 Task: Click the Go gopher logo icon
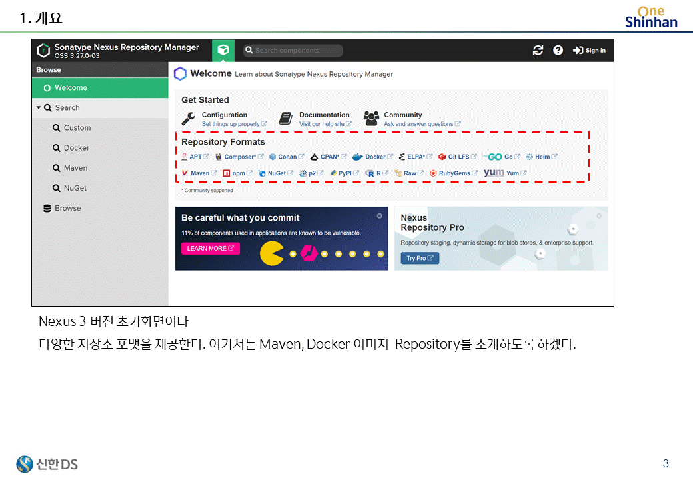point(492,157)
